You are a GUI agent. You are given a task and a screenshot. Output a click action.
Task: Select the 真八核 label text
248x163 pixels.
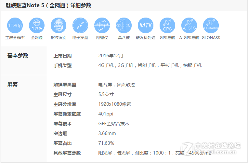click(x=124, y=38)
